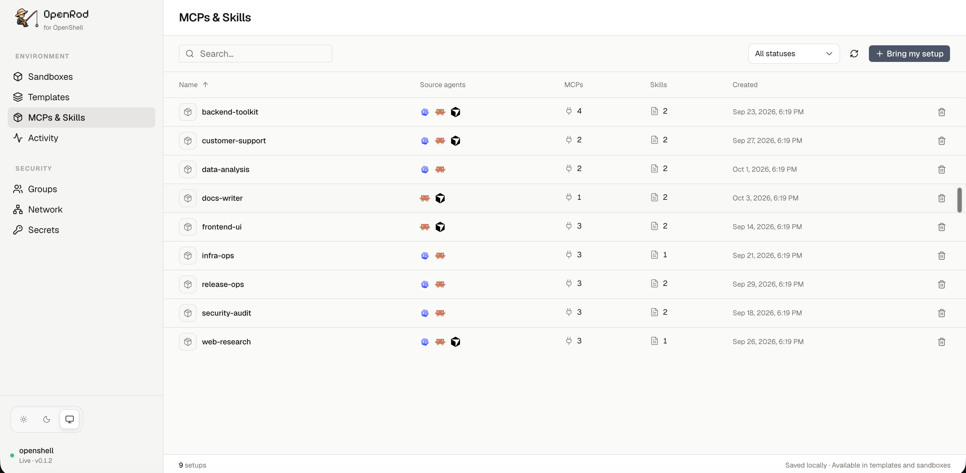The width and height of the screenshot is (966, 473).
Task: Click the MCPs column header
Action: point(573,85)
